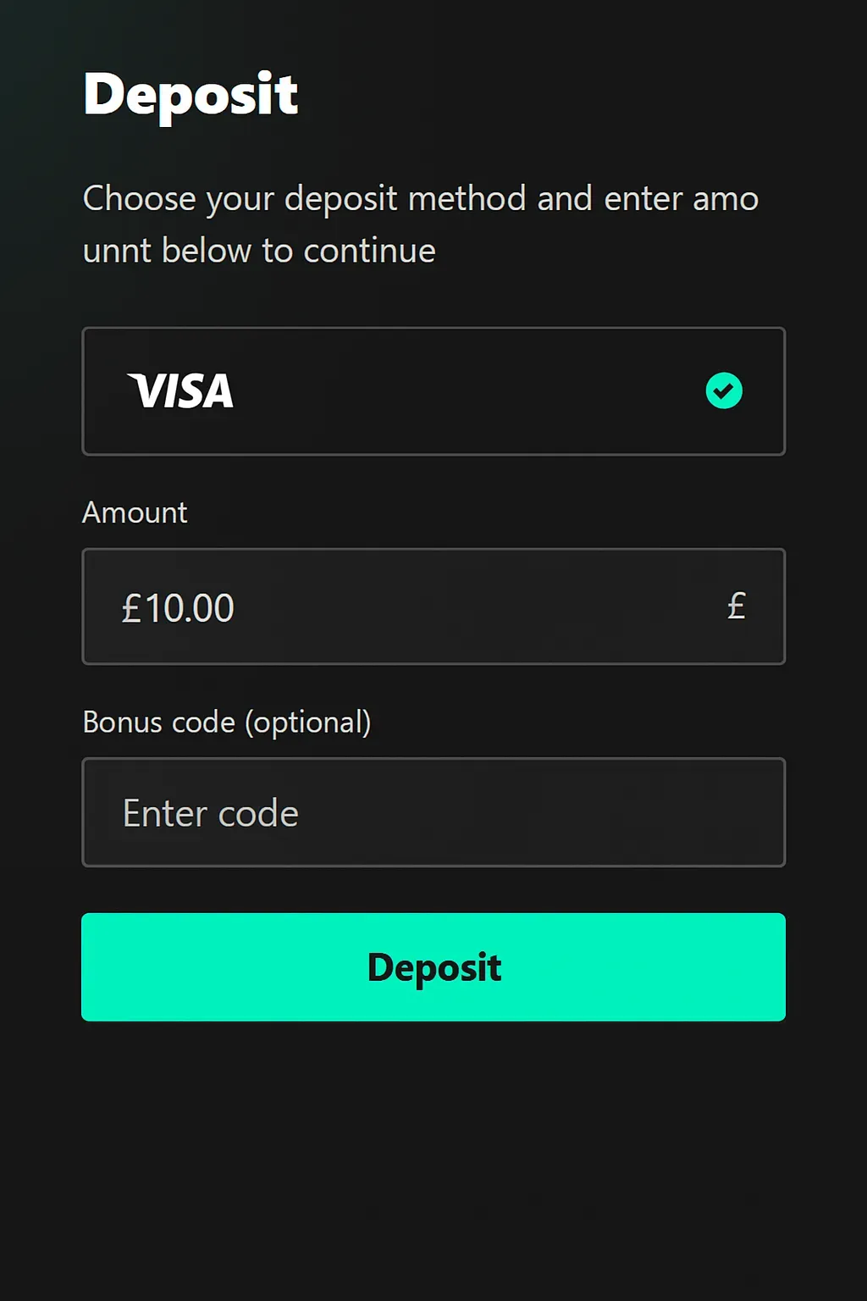Click the VISA logo
This screenshot has height=1301, width=867.
[x=180, y=391]
